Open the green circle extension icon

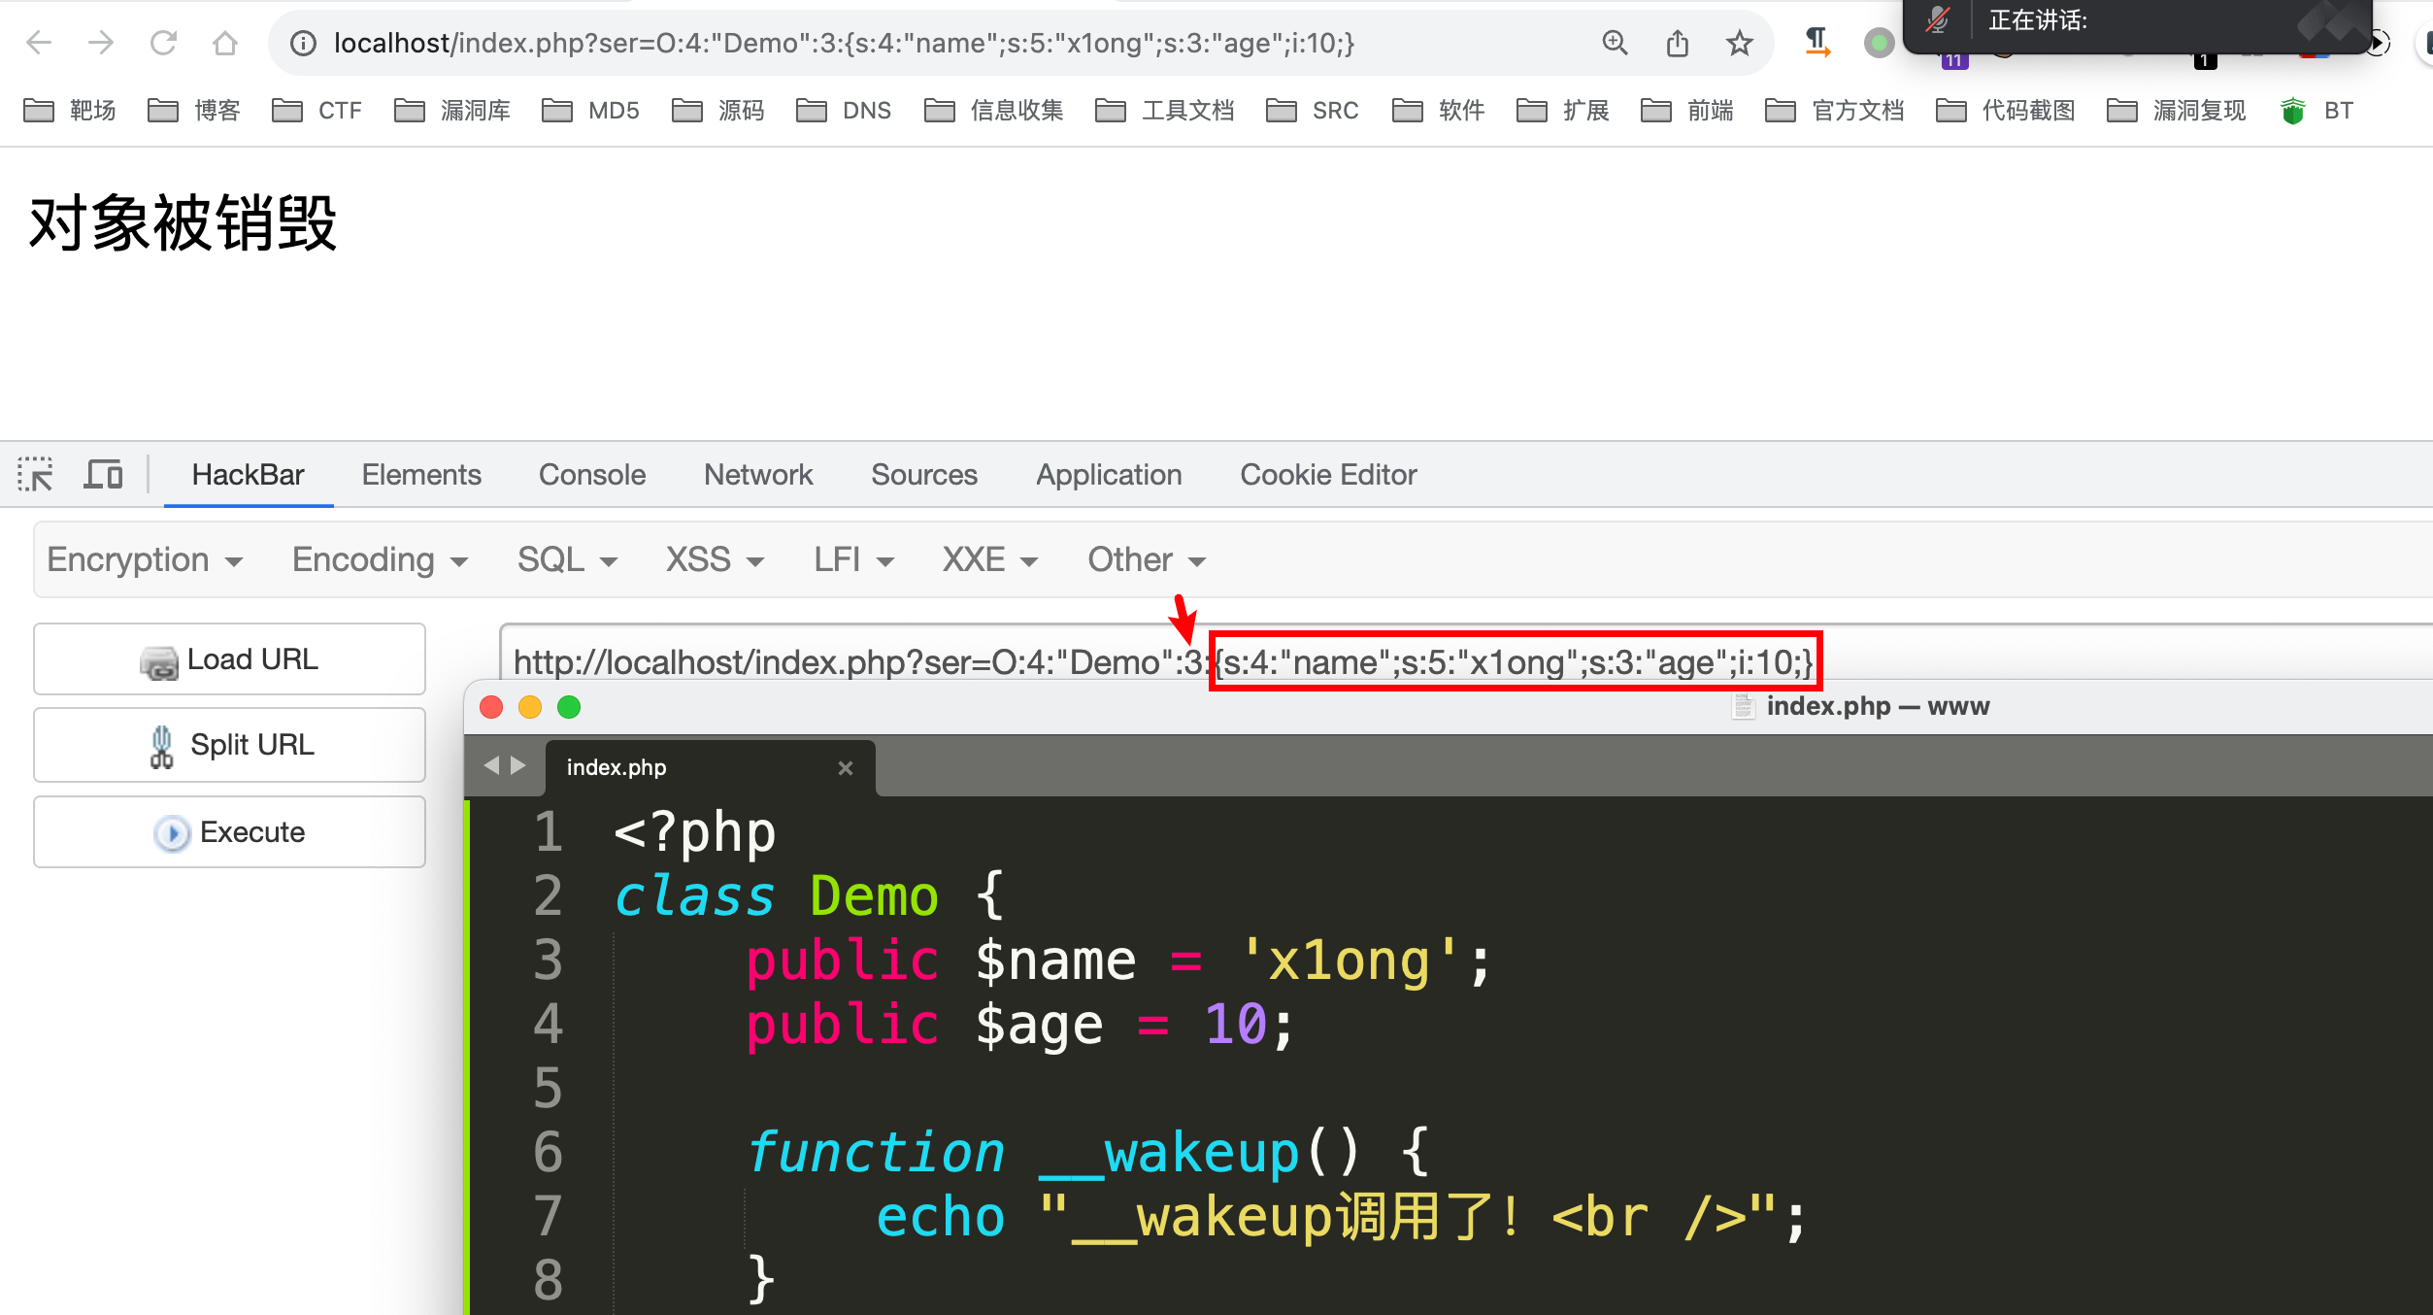[x=1879, y=43]
